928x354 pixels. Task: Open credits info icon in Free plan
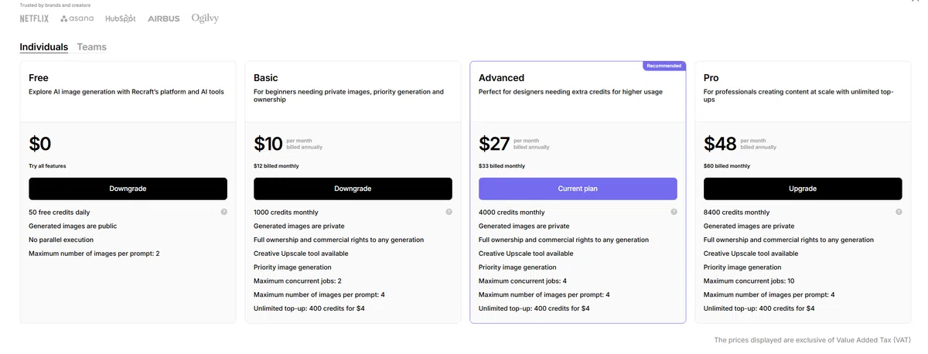click(223, 212)
